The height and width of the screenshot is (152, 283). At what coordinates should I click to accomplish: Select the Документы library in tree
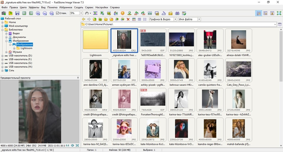[19, 37]
